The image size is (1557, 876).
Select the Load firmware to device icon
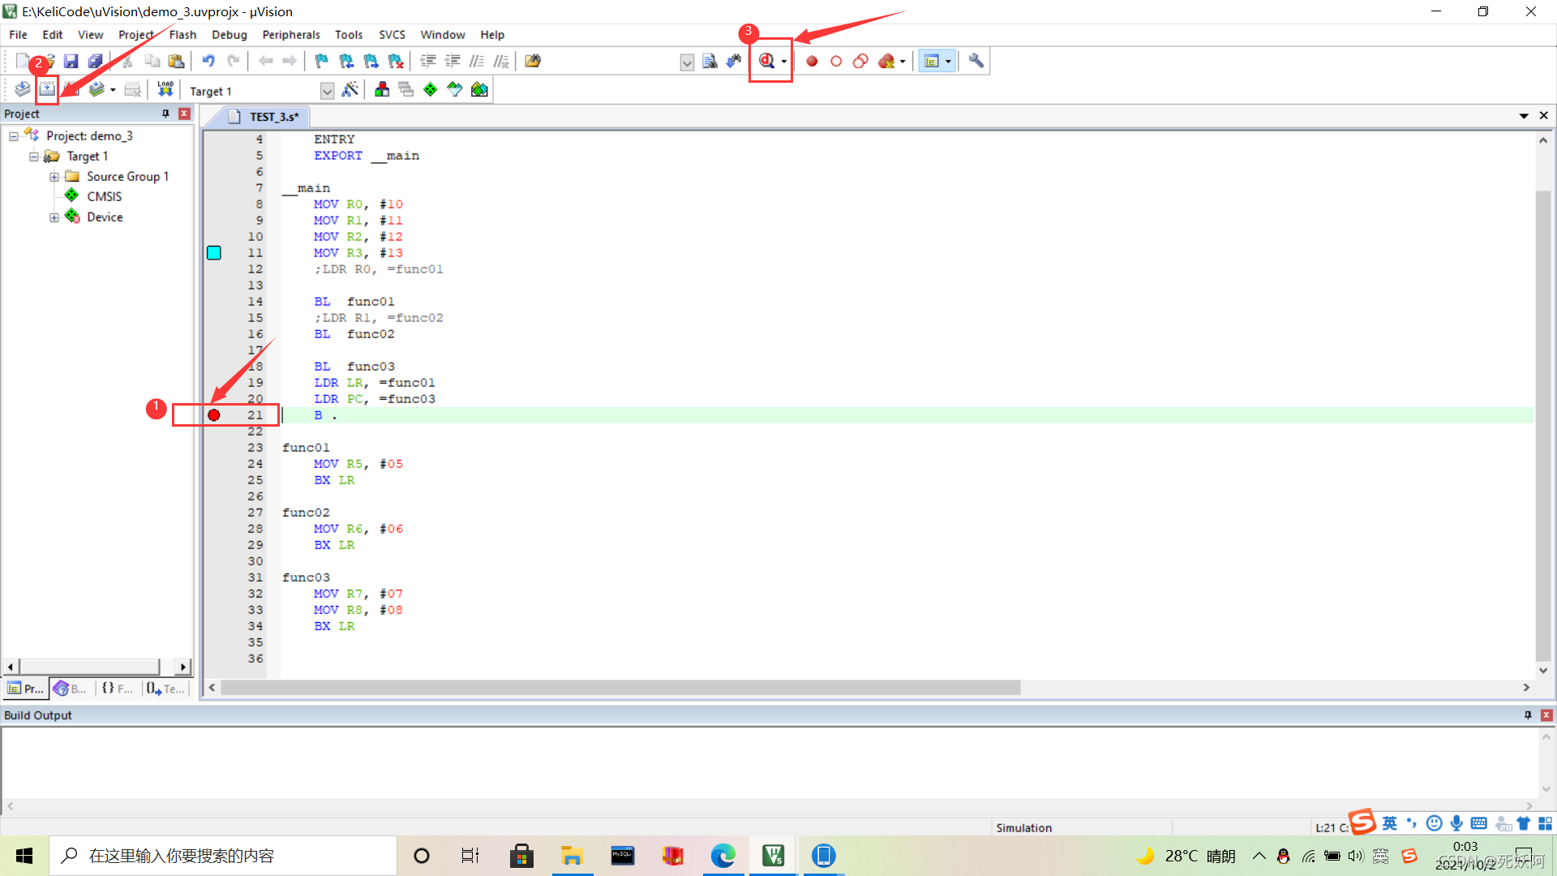pyautogui.click(x=165, y=90)
